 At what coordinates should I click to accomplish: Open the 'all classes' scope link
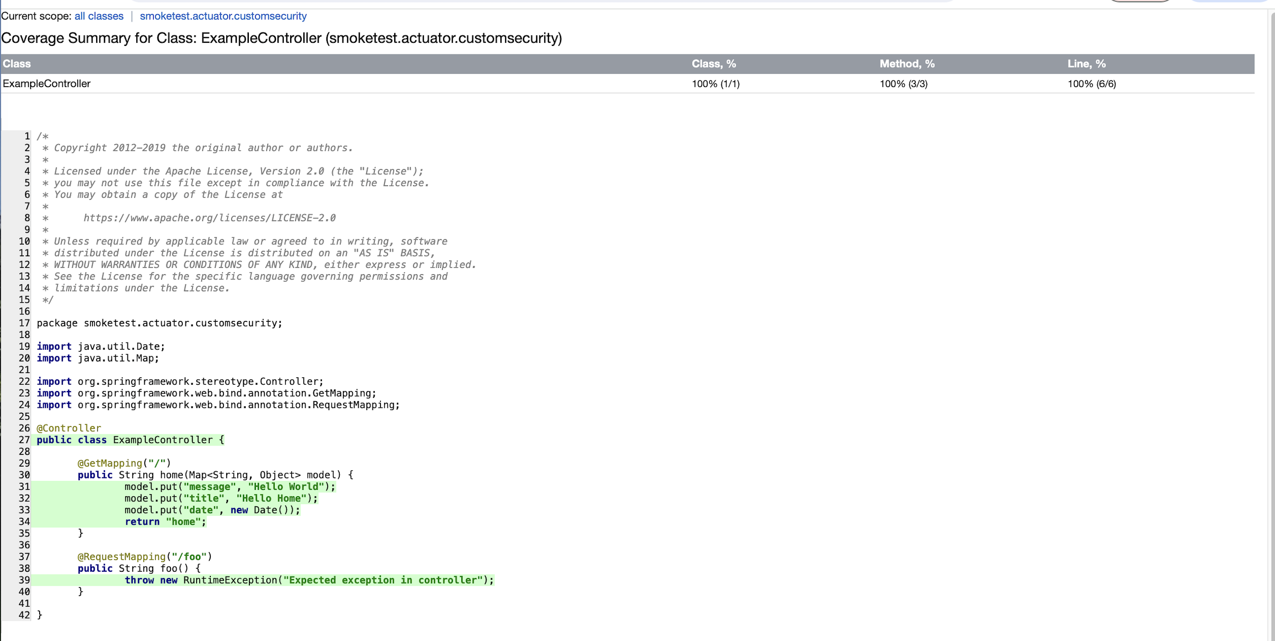tap(99, 16)
